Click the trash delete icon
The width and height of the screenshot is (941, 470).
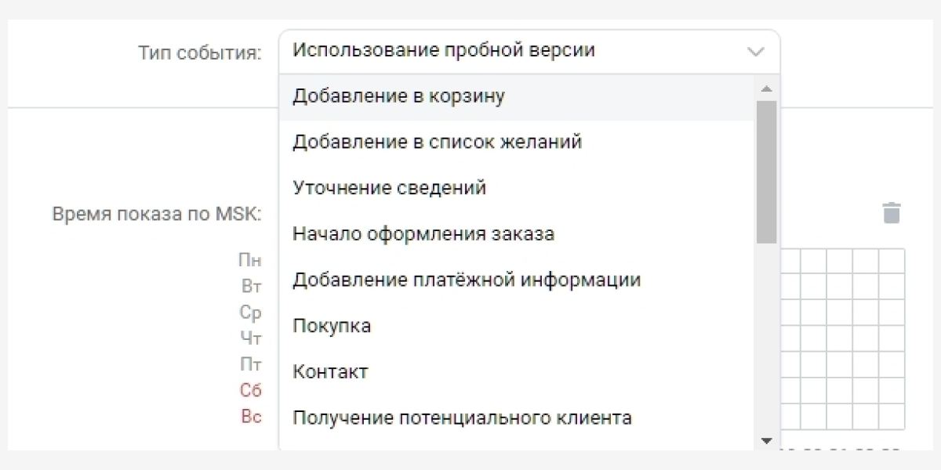tap(892, 213)
